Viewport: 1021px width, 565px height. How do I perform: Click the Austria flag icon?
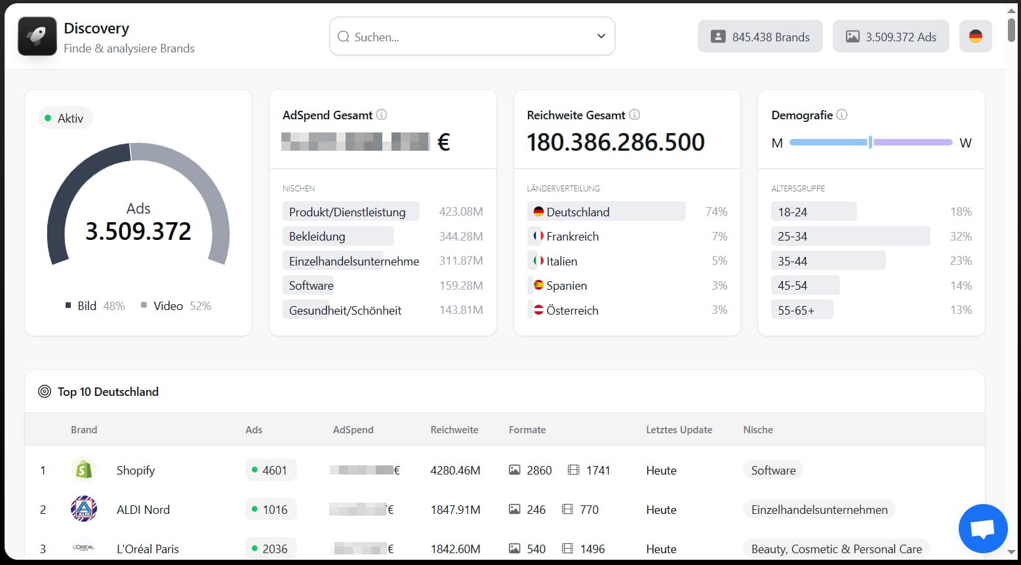[x=538, y=310]
